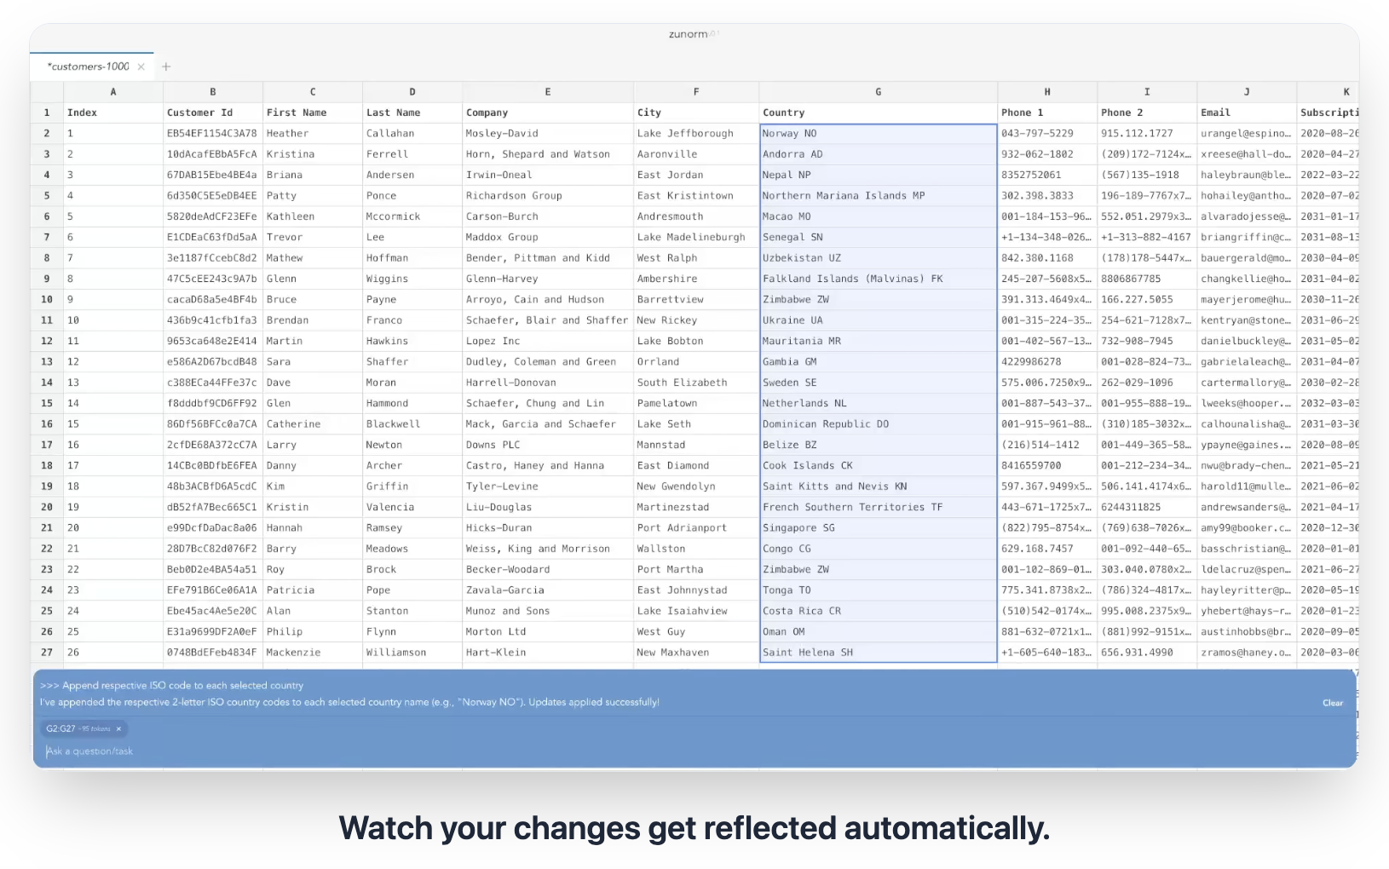Select company cell Schaefer, Blair and Shaffer
Image resolution: width=1389 pixels, height=869 pixels.
point(548,320)
